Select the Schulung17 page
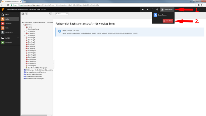 coord(32,66)
